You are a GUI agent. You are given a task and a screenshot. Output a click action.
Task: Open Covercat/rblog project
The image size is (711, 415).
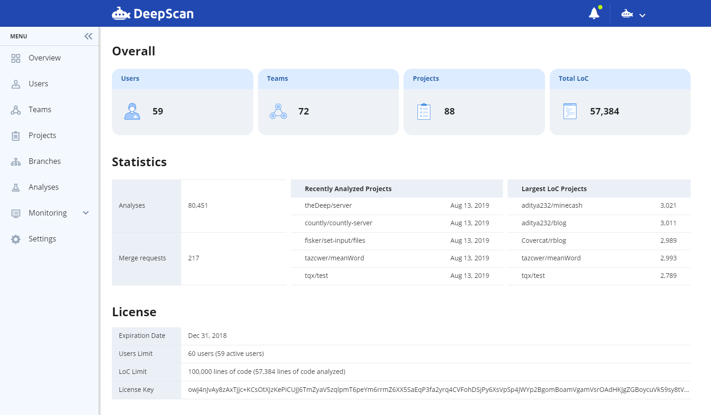pyautogui.click(x=544, y=241)
